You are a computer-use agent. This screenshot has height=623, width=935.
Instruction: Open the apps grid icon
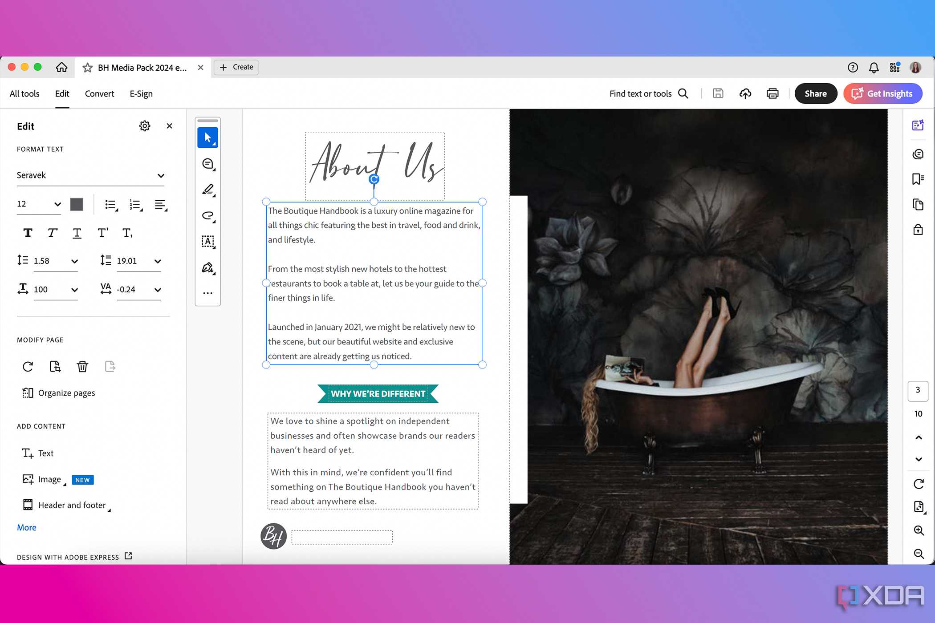[x=895, y=67]
